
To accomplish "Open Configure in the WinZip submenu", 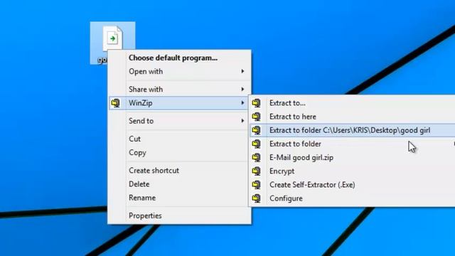I will pyautogui.click(x=353, y=198).
